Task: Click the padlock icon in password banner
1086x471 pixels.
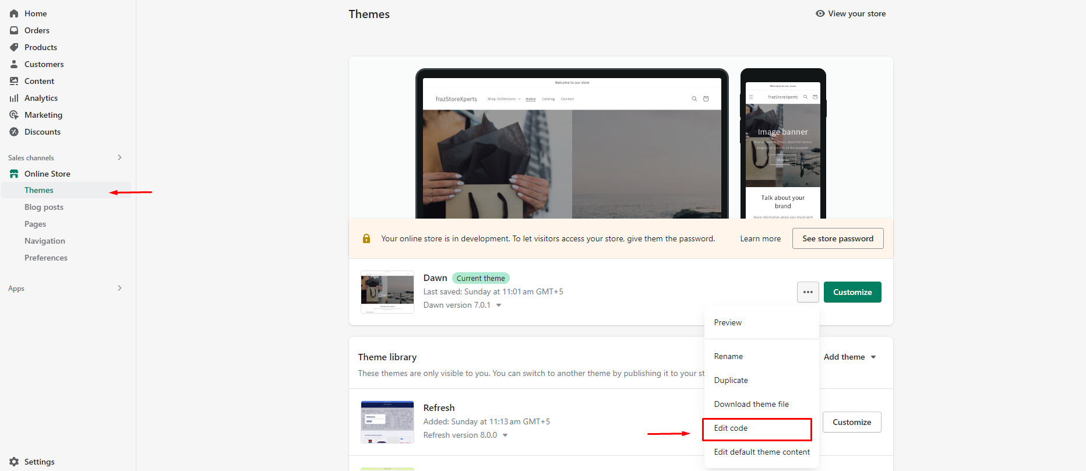Action: click(x=366, y=238)
